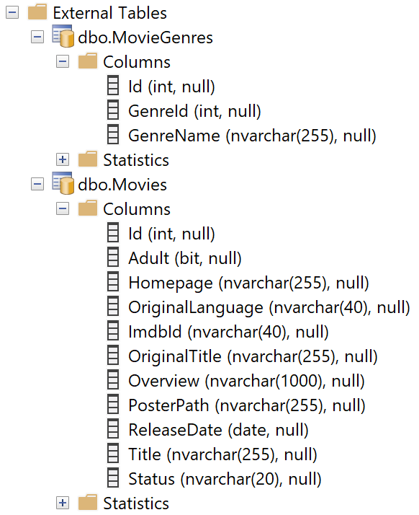Select Status (nvarchar(20), null) column
This screenshot has height=515, width=419.
click(225, 479)
